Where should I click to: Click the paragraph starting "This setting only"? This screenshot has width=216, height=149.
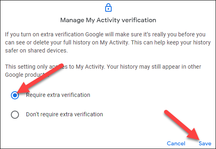[x=103, y=71]
